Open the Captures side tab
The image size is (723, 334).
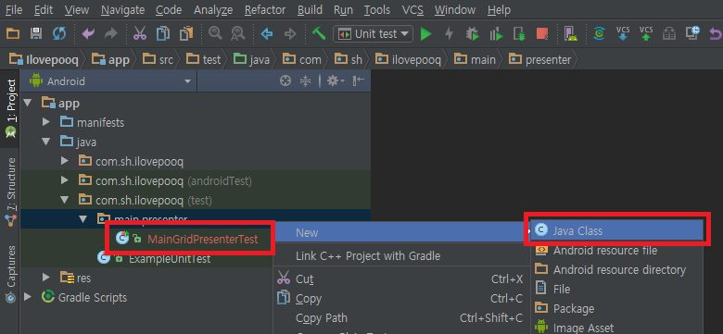click(10, 276)
